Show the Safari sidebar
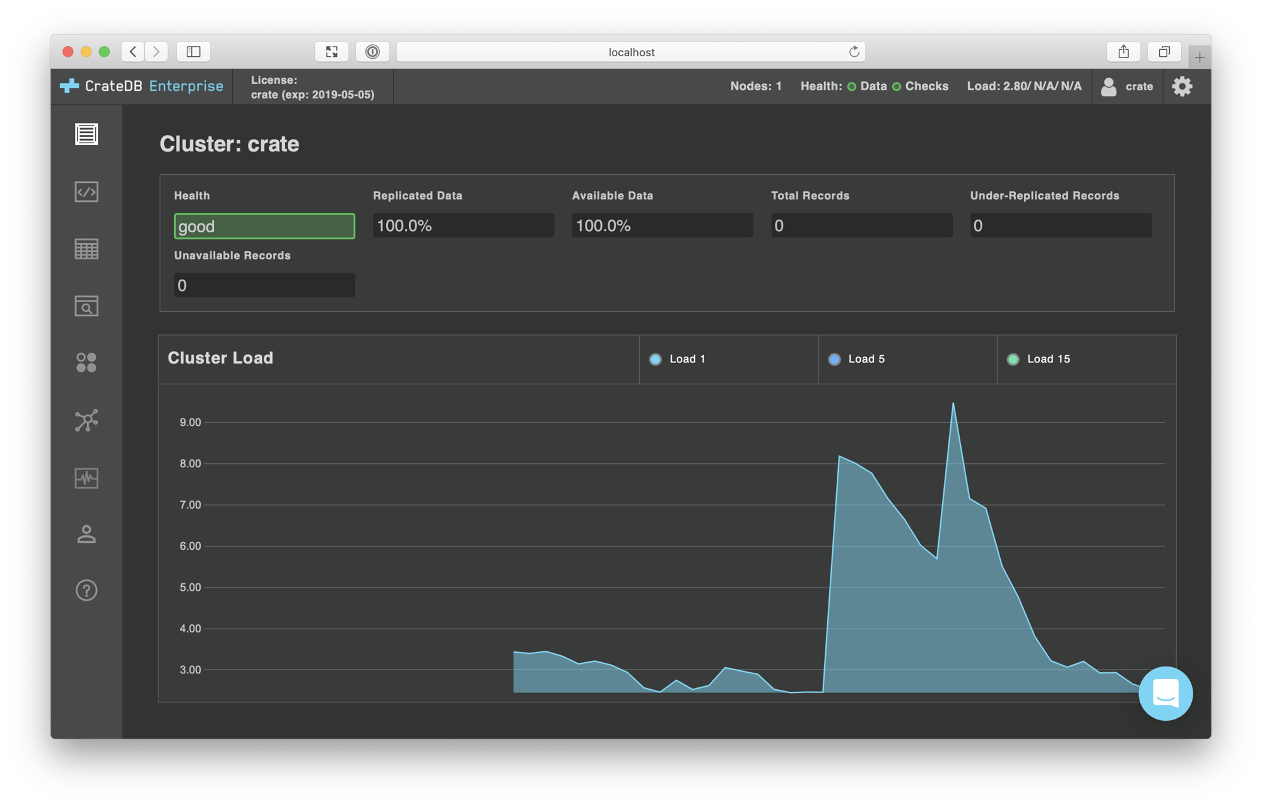 coord(194,52)
